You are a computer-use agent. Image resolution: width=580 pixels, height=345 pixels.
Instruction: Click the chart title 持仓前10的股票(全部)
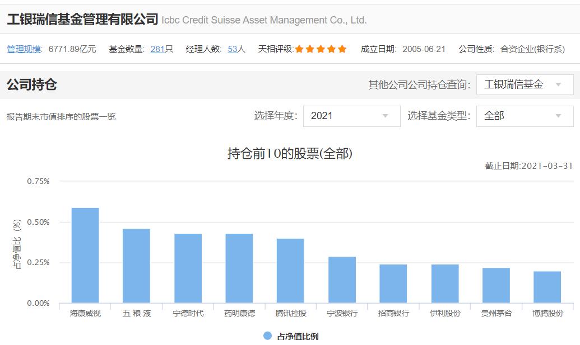point(290,153)
